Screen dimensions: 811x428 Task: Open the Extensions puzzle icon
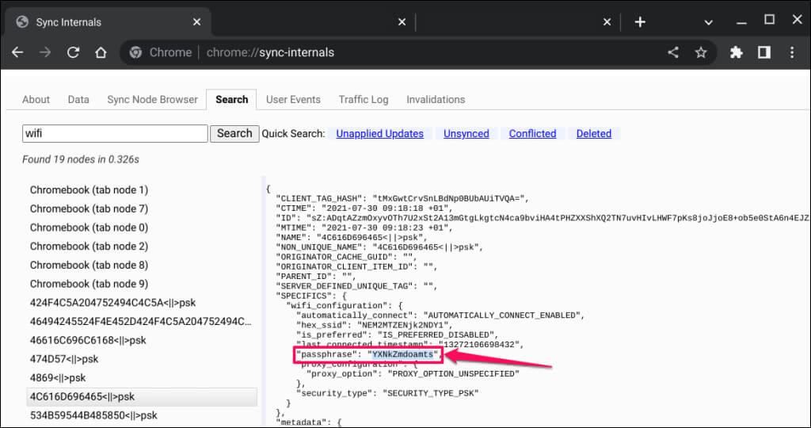[737, 52]
